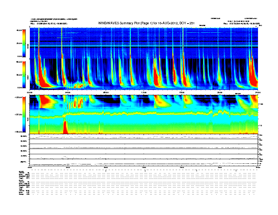Click the RAD1 spectrogram panel
The height and width of the screenshot is (215, 278).
pyautogui.click(x=144, y=74)
